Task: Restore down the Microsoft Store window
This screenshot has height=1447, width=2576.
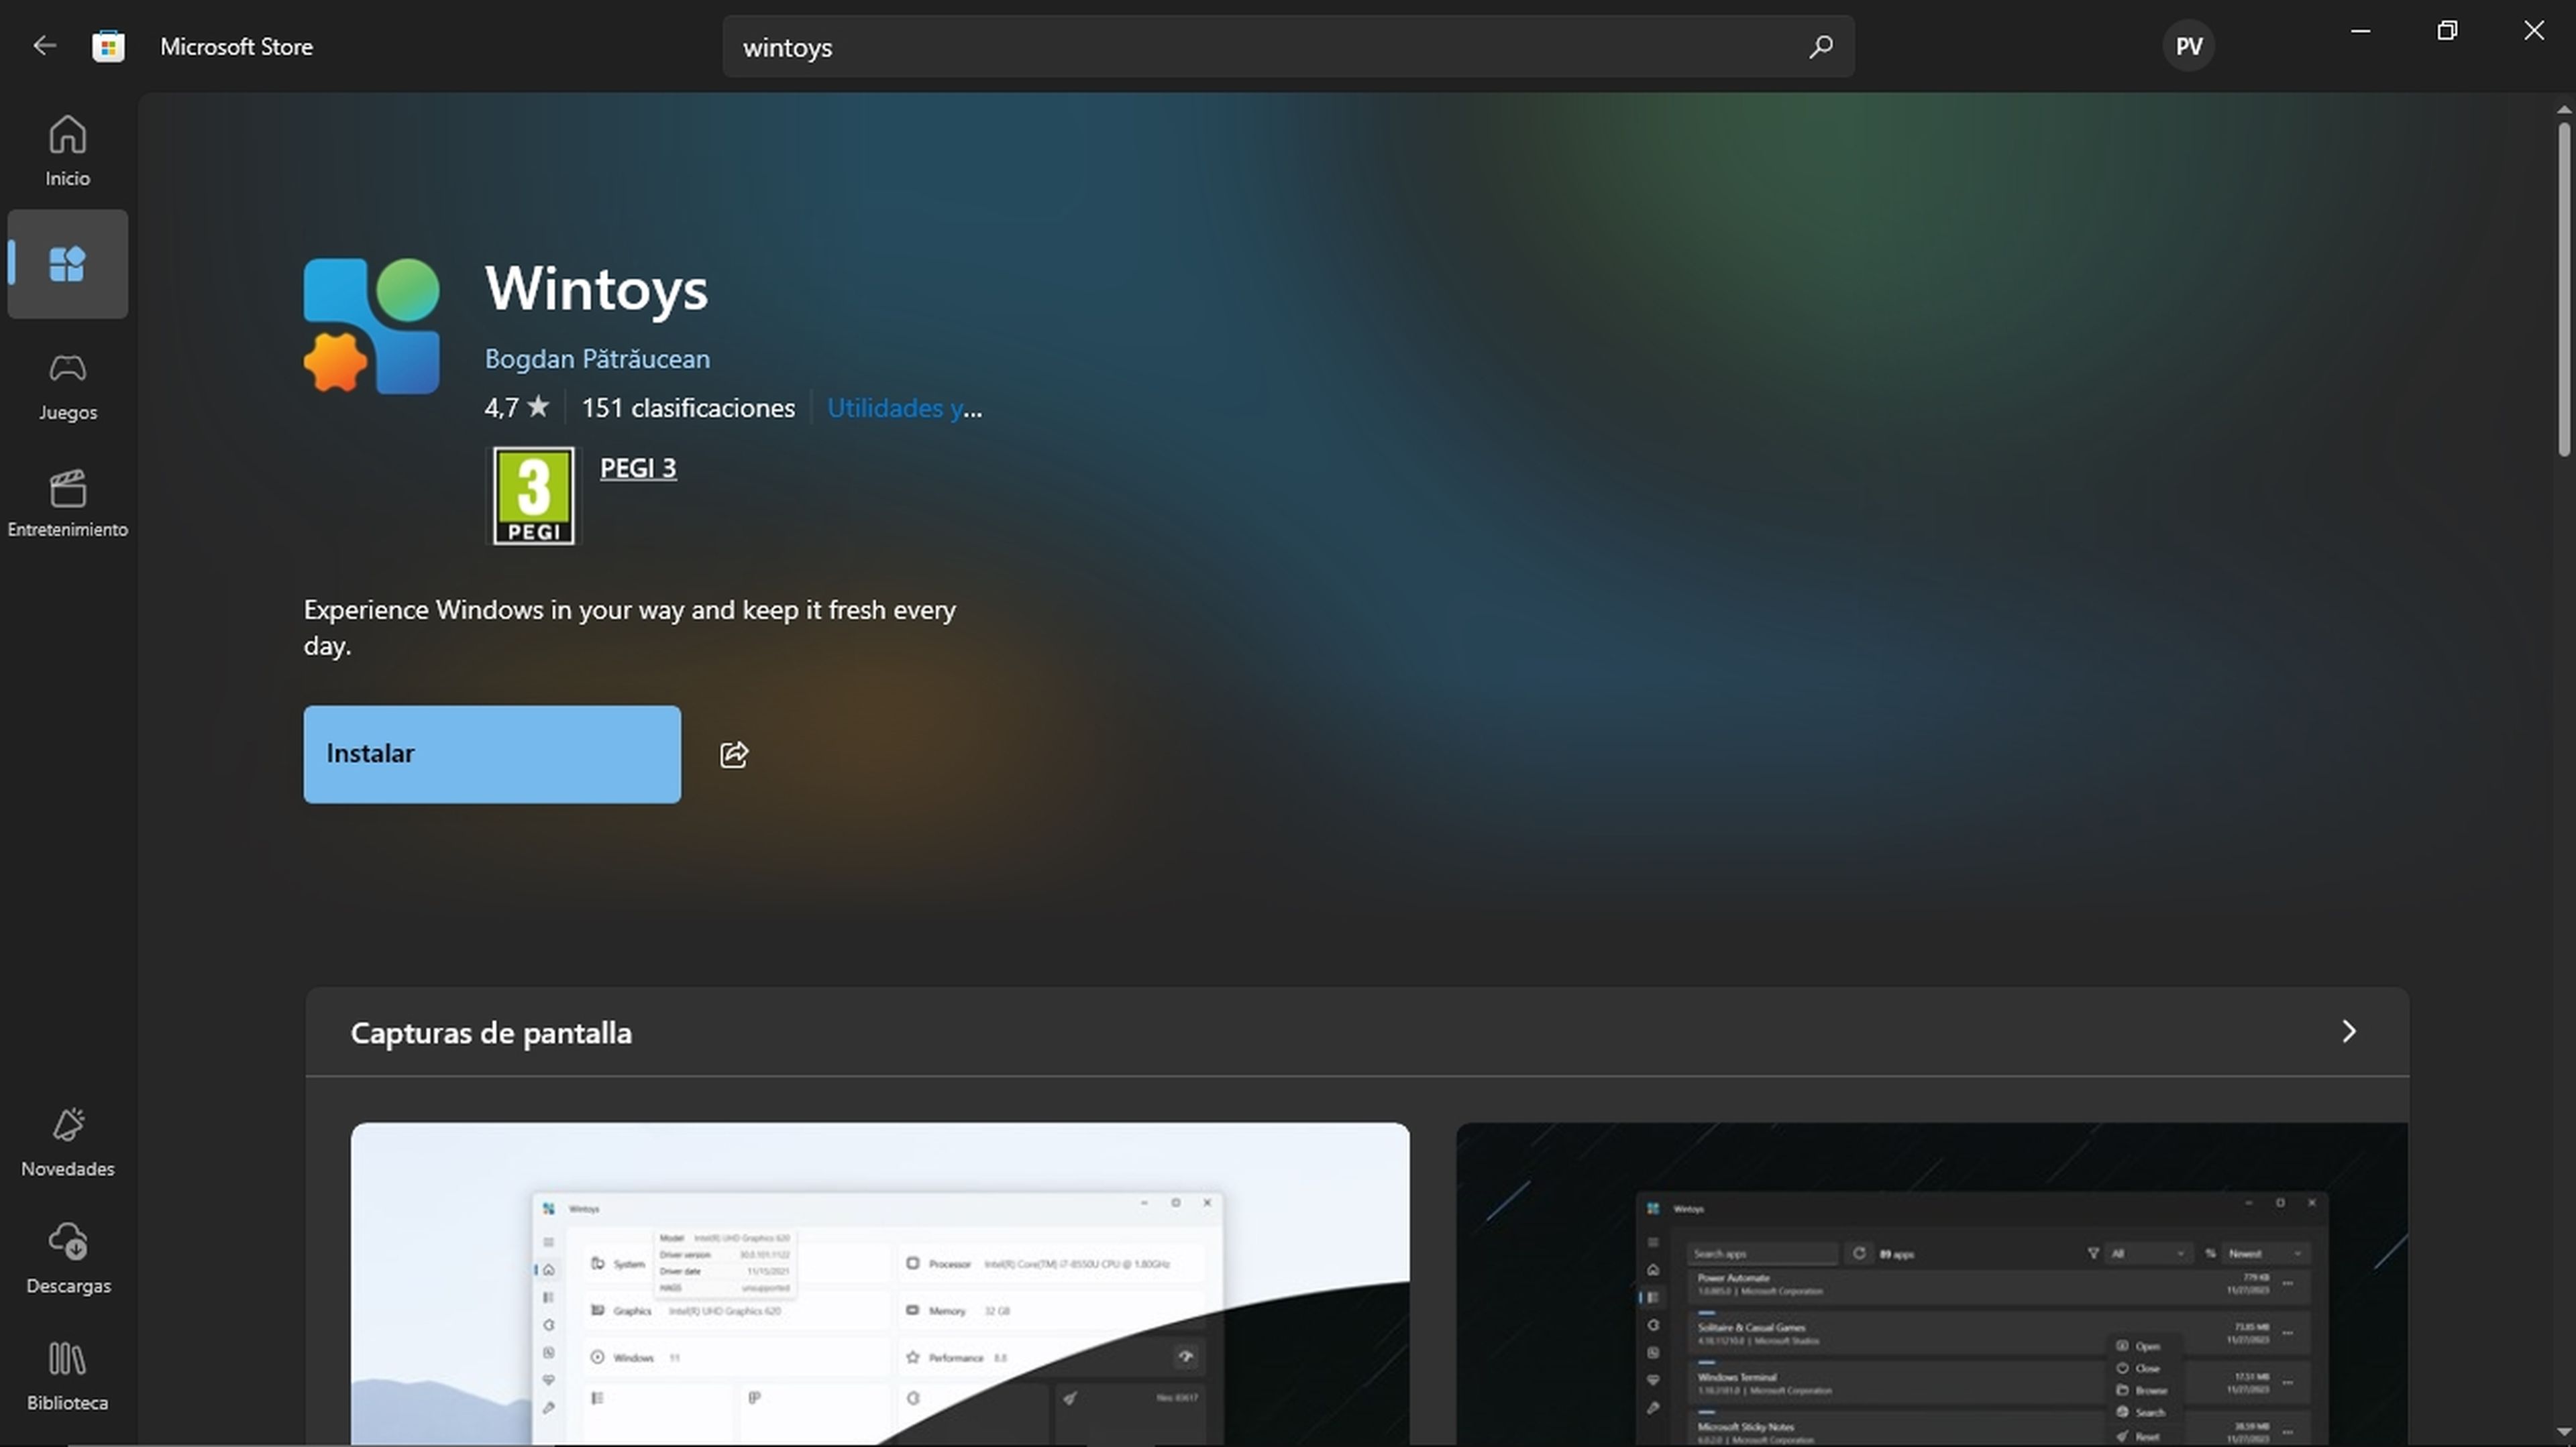Action: click(2447, 31)
